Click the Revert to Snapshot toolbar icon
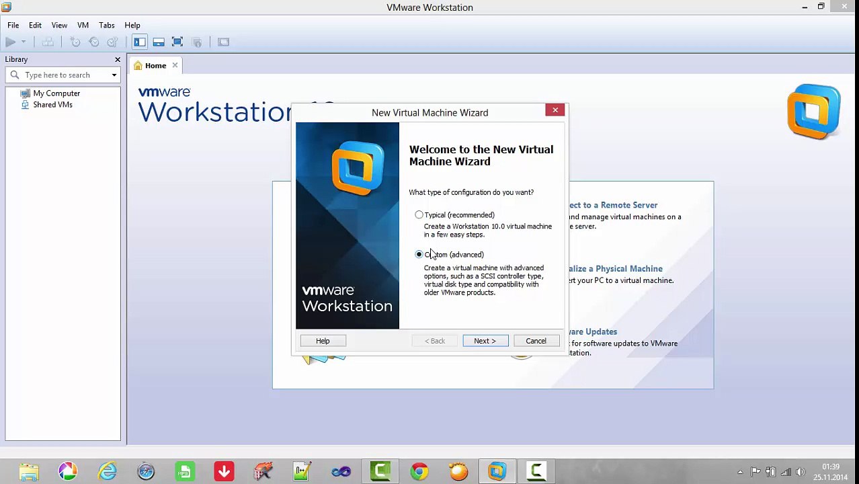 tap(94, 42)
